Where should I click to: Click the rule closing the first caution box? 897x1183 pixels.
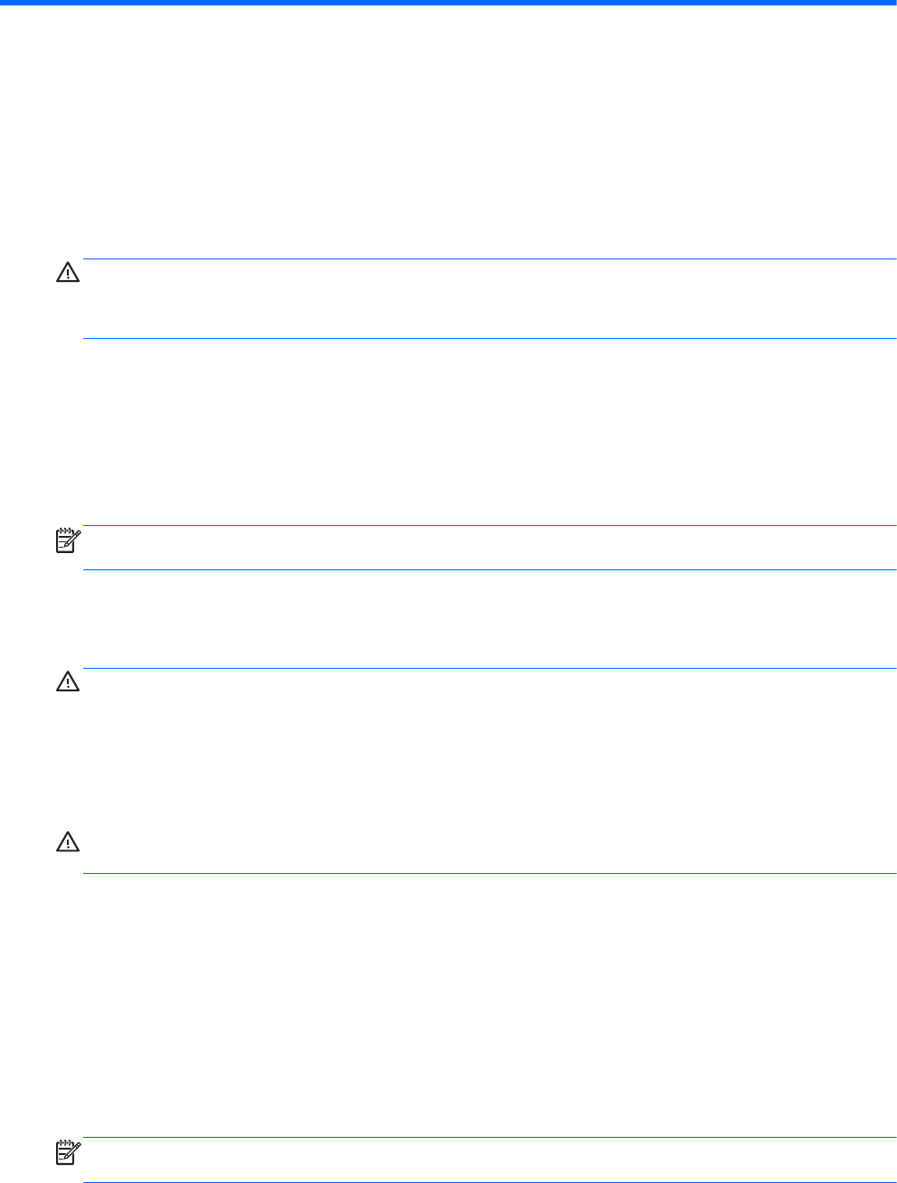click(x=488, y=339)
